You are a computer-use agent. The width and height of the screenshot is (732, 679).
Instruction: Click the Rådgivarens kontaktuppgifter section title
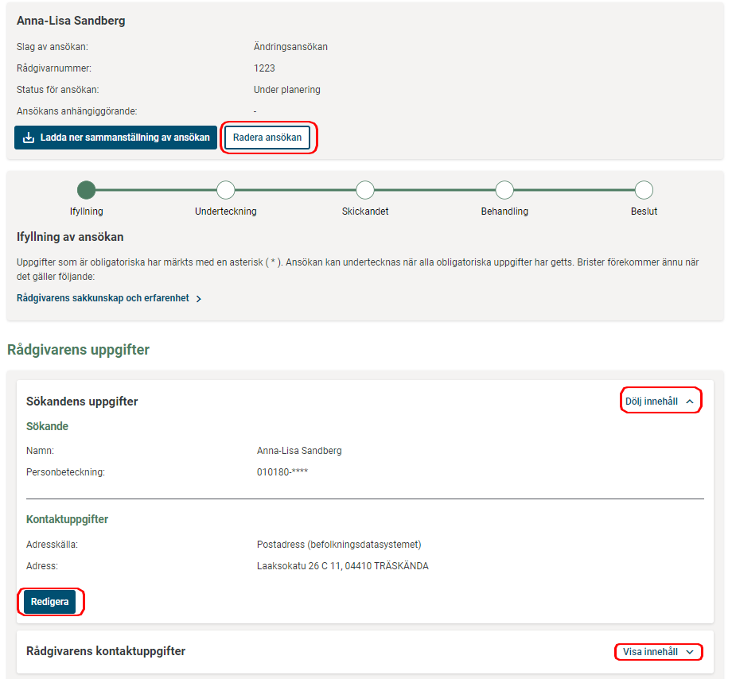point(106,651)
